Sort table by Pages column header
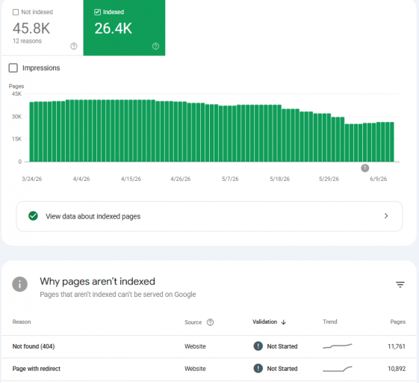419x383 pixels. pyautogui.click(x=397, y=322)
